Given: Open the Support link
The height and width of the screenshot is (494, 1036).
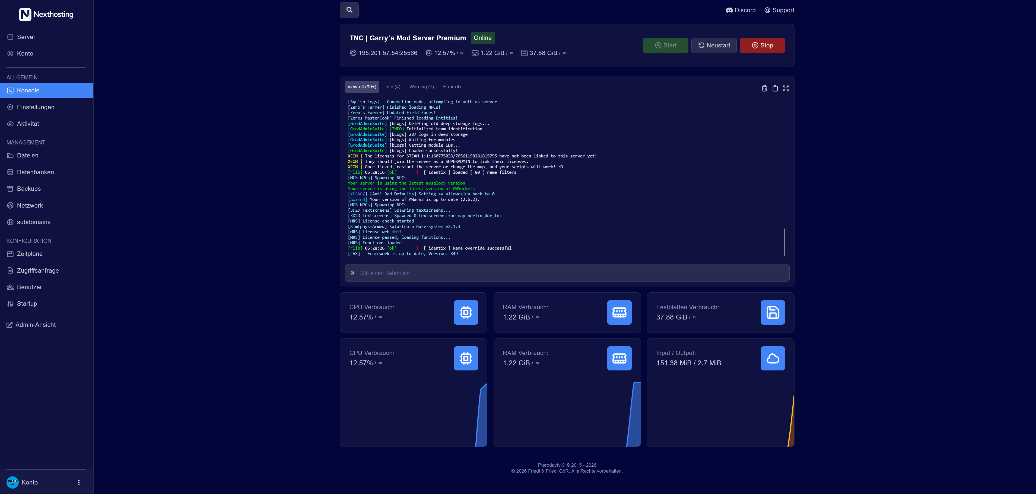Looking at the screenshot, I should [779, 11].
